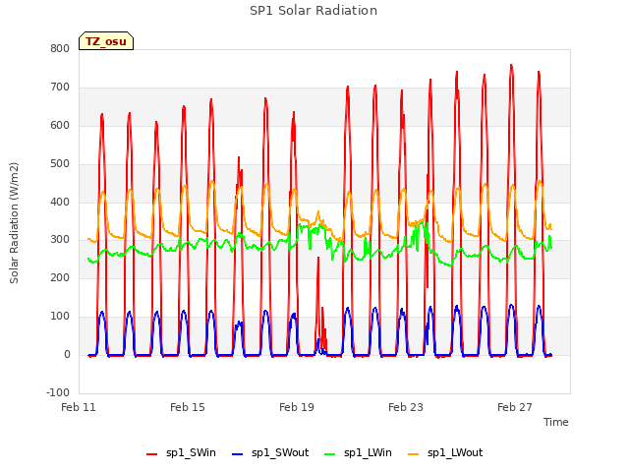The height and width of the screenshot is (472, 629).
Task: Click the blue sp1_SWout legend color marker
Action: pyautogui.click(x=238, y=454)
